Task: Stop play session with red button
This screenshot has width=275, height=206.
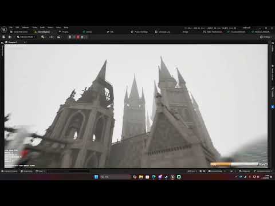Action: (x=78, y=37)
